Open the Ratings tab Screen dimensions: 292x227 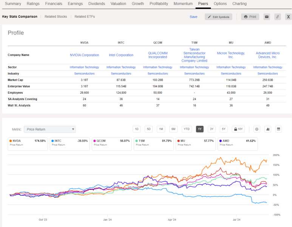point(33,3)
